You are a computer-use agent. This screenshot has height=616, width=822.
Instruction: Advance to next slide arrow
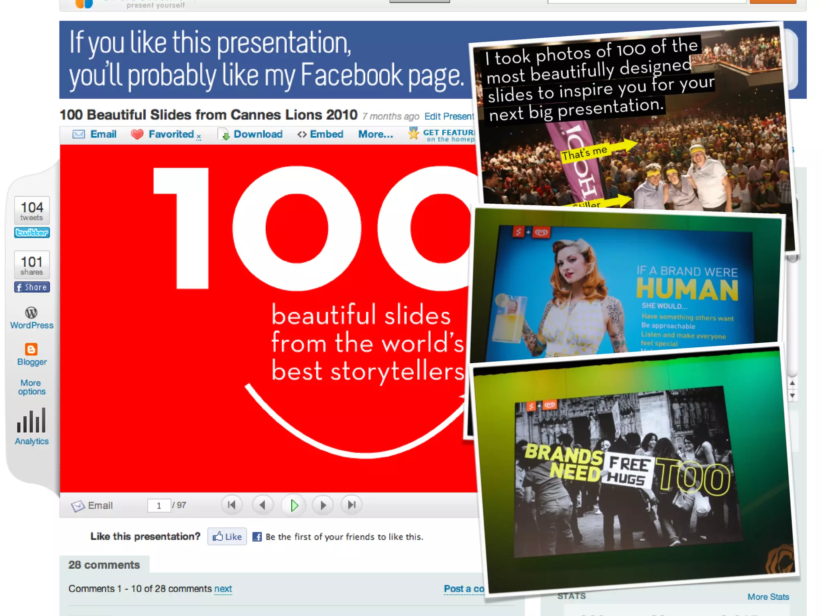pos(323,505)
